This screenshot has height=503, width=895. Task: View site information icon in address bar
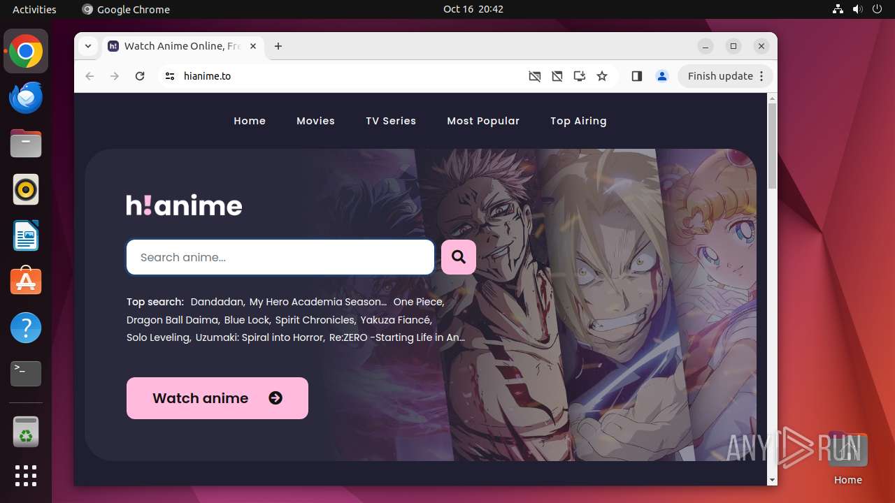click(169, 76)
